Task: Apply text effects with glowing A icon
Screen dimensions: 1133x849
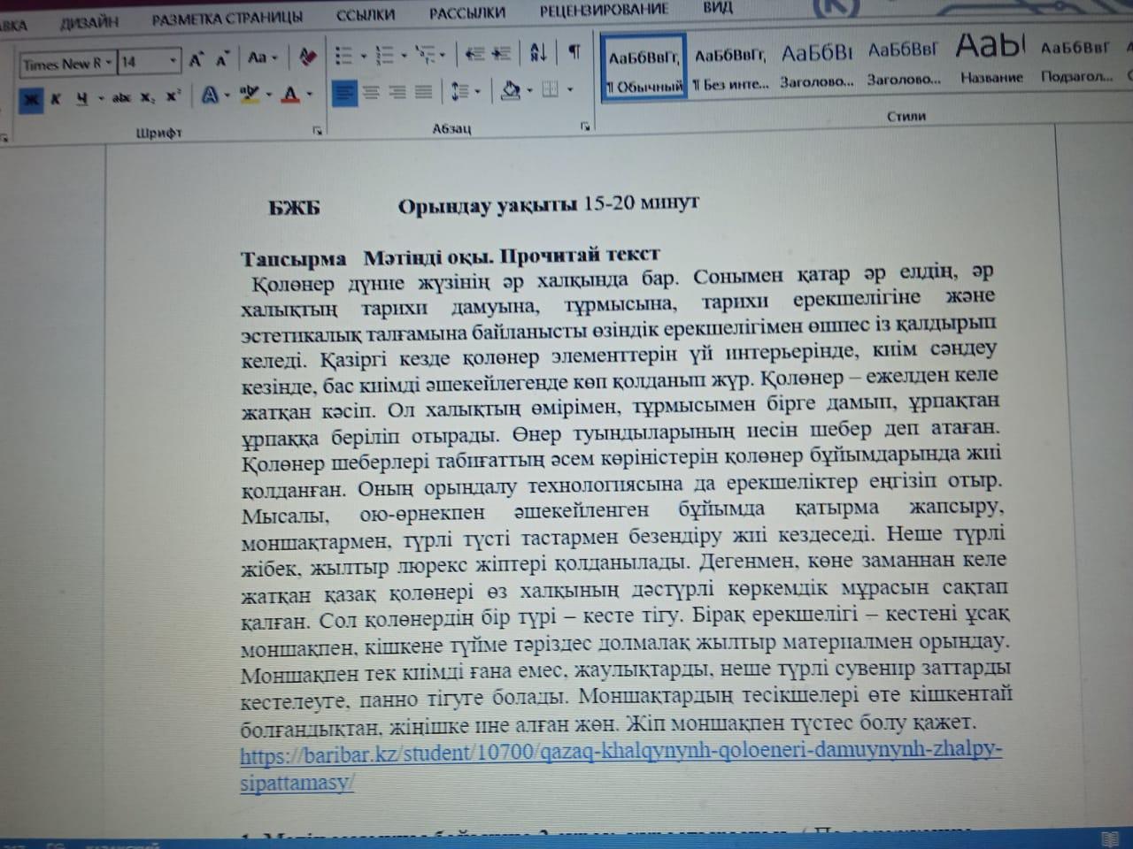Action: [210, 96]
